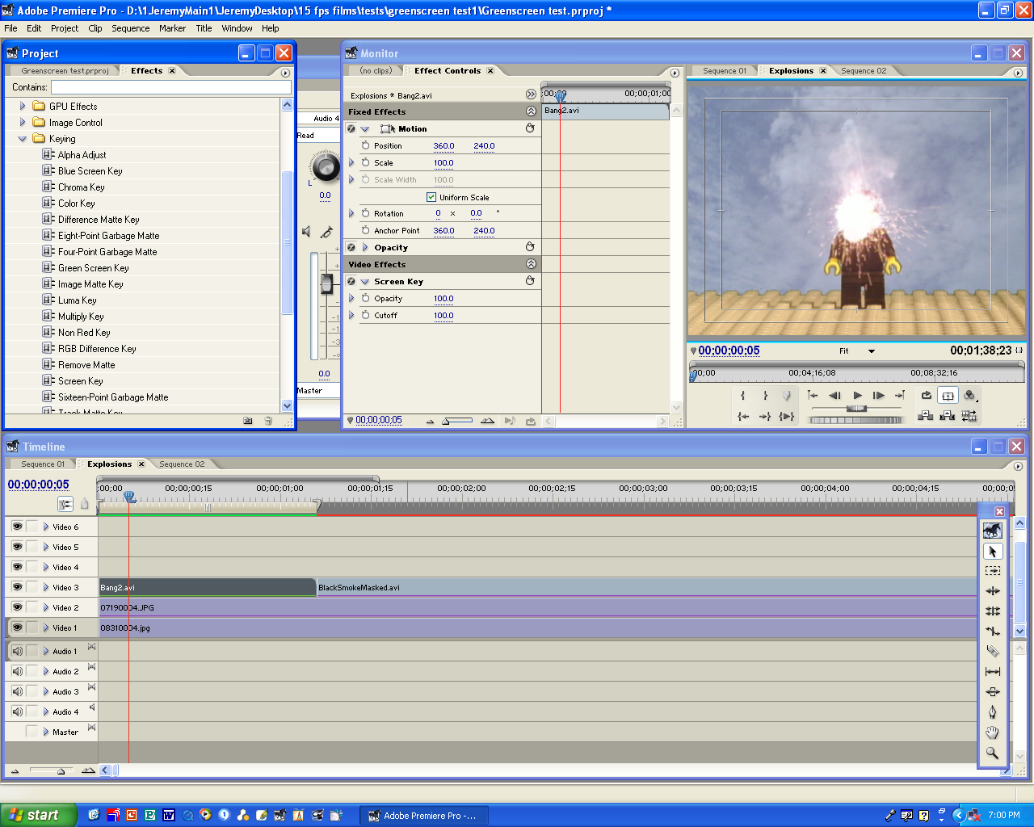Click the Position X value 360.0
This screenshot has height=827, width=1034.
[443, 146]
